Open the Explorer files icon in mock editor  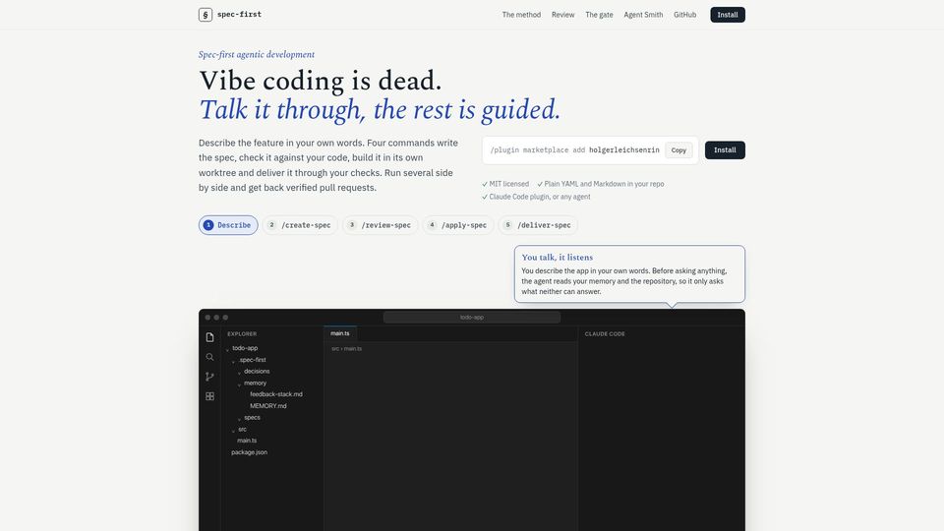point(209,337)
